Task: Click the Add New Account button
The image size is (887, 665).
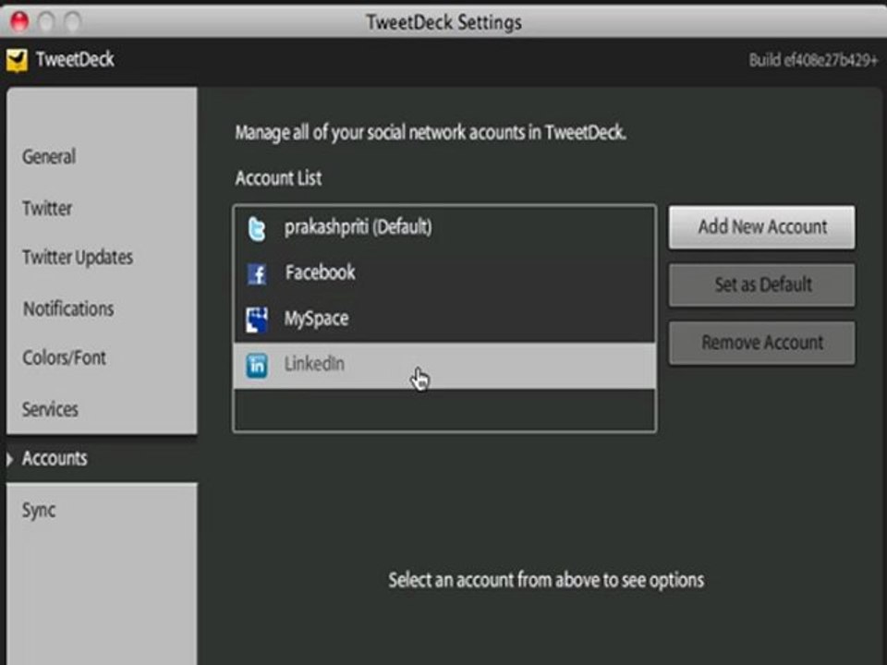Action: tap(761, 227)
